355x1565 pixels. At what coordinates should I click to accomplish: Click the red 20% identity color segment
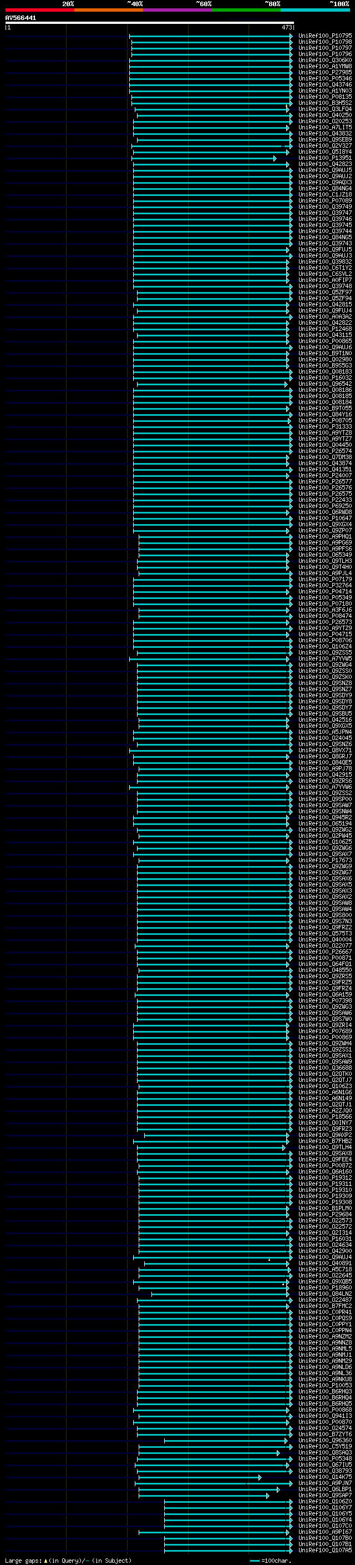(x=39, y=10)
